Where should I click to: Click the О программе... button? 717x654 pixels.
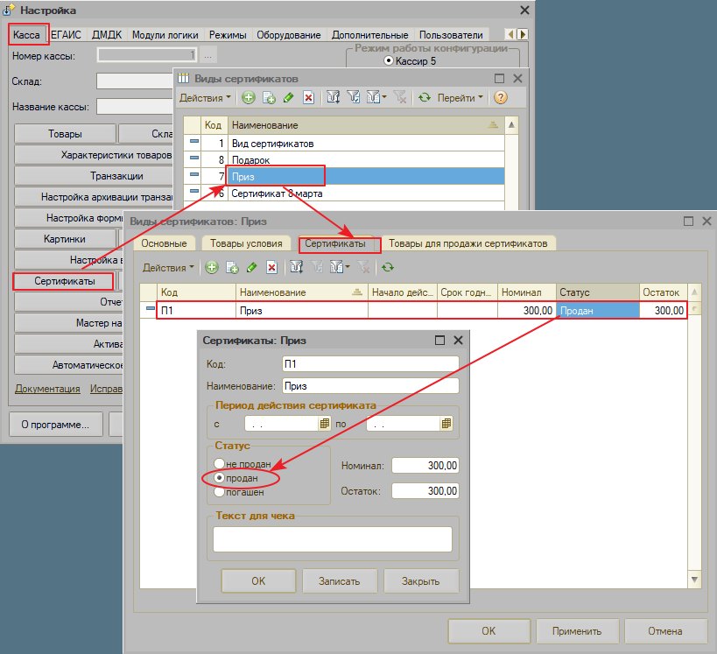tap(56, 425)
